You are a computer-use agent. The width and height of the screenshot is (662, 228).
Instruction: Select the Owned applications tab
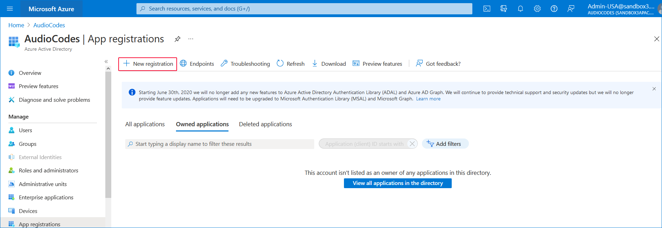pos(202,124)
